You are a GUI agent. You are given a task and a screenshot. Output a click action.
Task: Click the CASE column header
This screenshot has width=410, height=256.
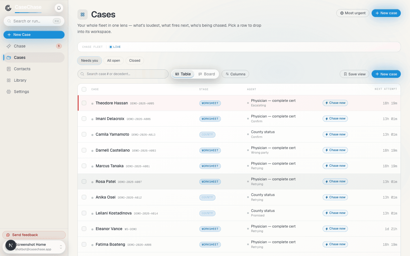point(95,89)
